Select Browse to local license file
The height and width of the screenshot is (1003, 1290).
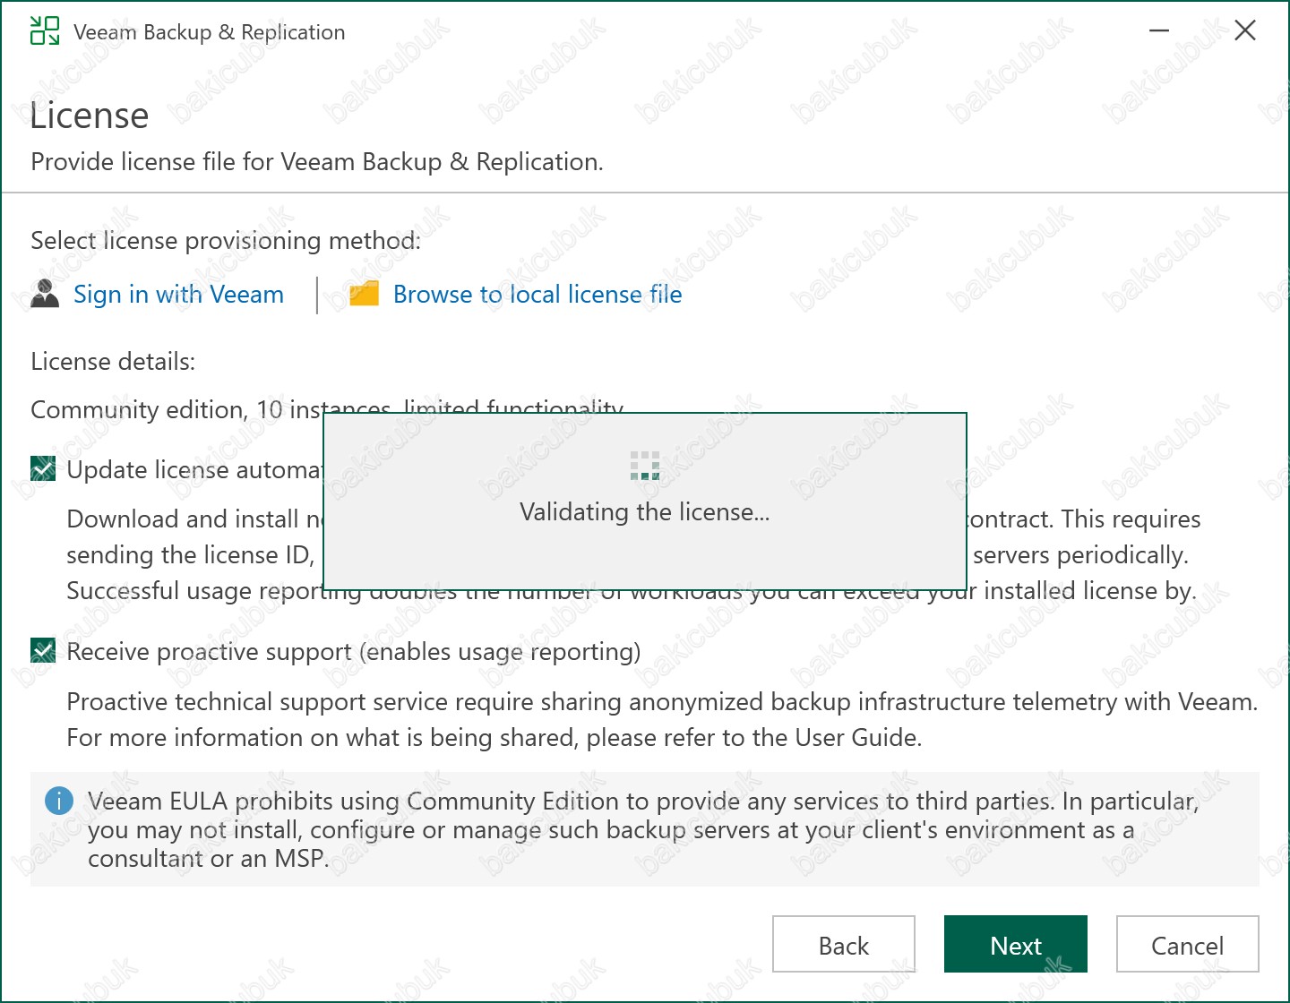pyautogui.click(x=537, y=295)
